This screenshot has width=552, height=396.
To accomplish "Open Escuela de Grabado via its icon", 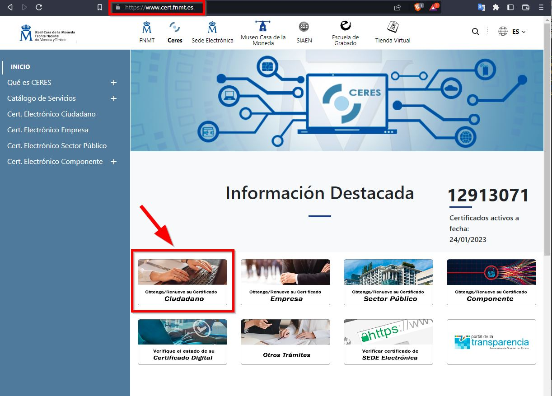I will click(x=345, y=31).
